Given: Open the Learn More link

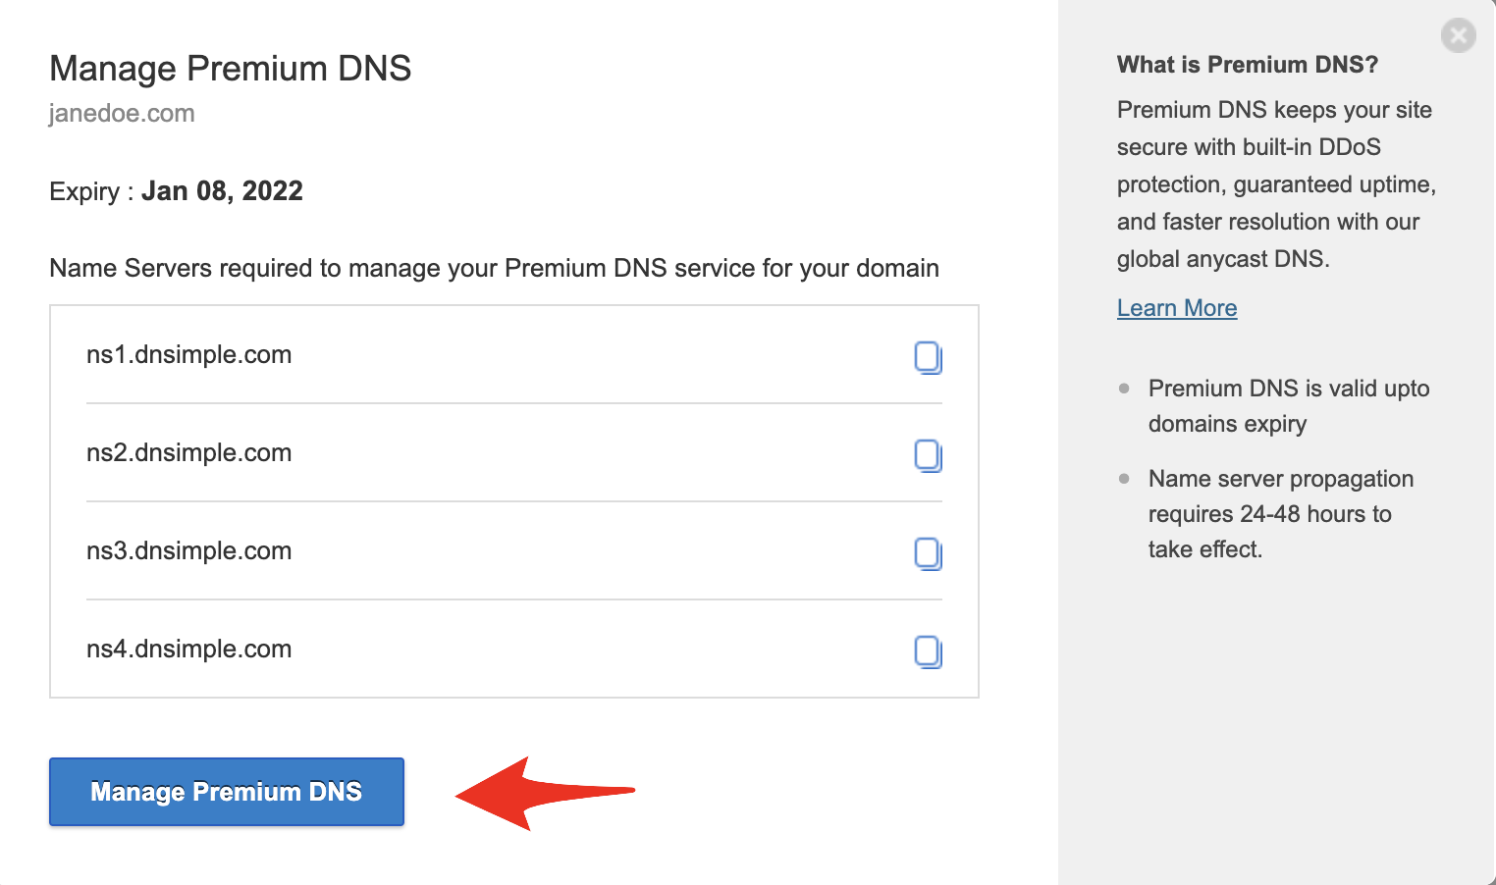Looking at the screenshot, I should [x=1176, y=308].
